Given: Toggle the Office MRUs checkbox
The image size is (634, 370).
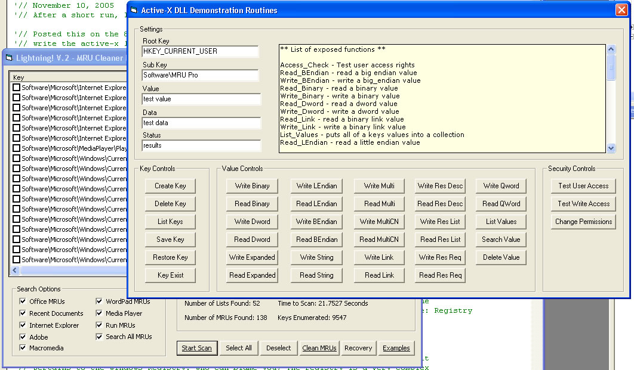Looking at the screenshot, I should (23, 301).
